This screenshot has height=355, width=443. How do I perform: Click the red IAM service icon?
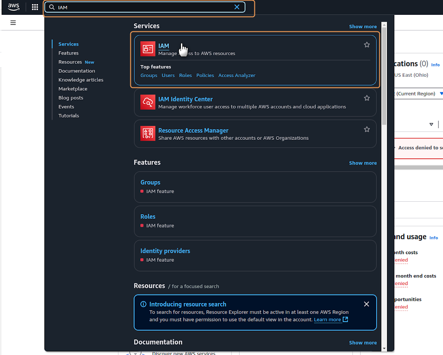pos(148,49)
